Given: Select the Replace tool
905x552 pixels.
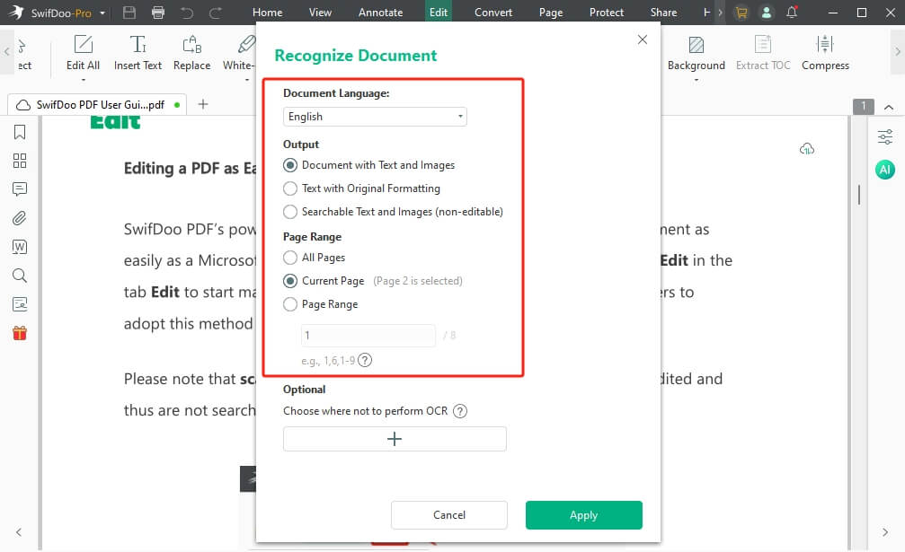Looking at the screenshot, I should 191,52.
